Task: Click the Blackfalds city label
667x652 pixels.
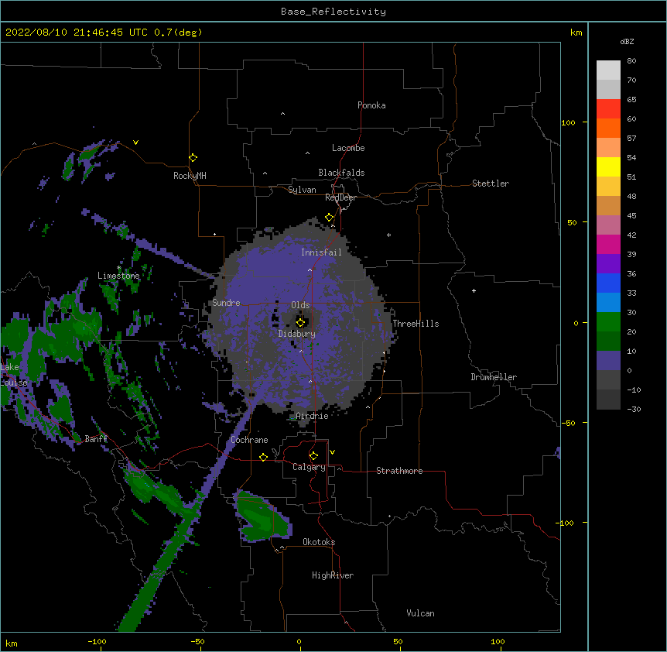Action: pos(341,173)
